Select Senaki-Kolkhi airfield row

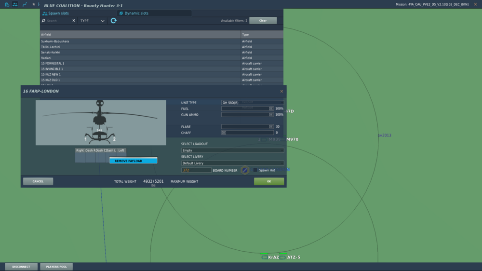[x=161, y=52]
